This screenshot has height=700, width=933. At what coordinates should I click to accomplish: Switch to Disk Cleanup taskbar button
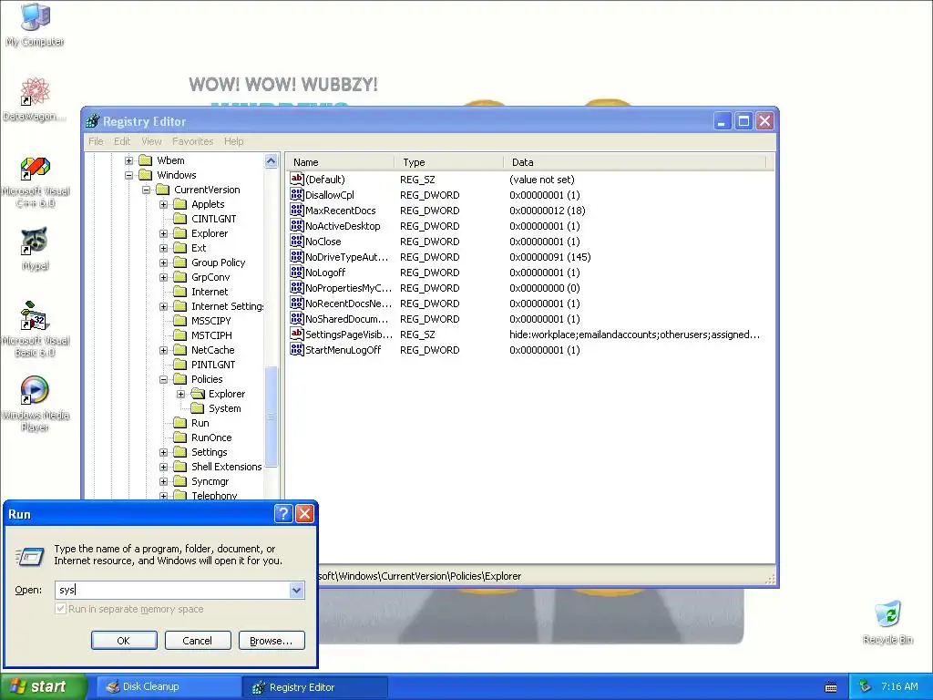tap(169, 686)
